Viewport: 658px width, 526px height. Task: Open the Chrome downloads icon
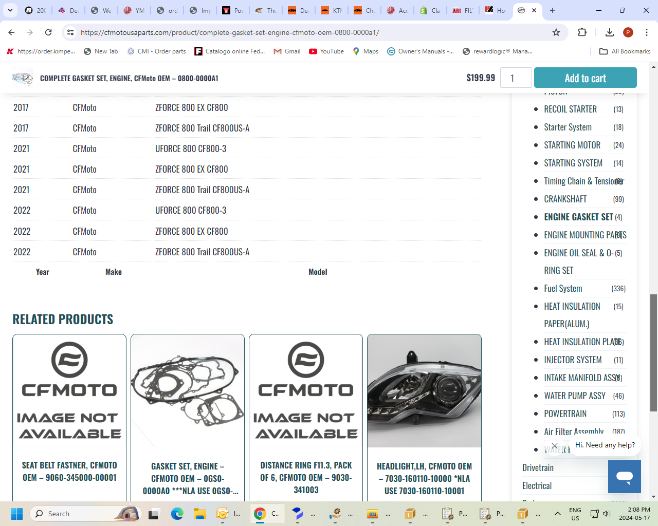(609, 32)
